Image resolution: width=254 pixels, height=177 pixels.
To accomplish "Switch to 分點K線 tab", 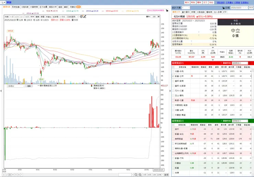I will (25, 7).
